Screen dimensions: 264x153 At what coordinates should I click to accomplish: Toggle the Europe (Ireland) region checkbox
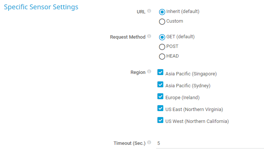[160, 96]
